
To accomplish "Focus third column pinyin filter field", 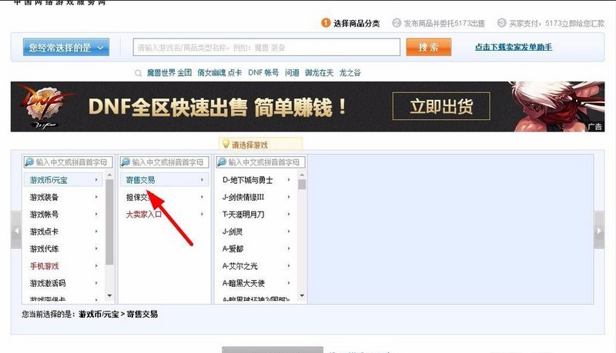I will tap(260, 162).
